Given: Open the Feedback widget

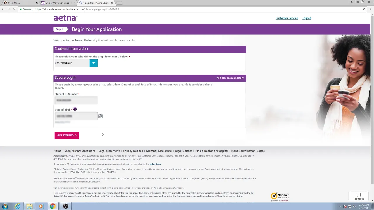Looking at the screenshot, I should (359, 197).
